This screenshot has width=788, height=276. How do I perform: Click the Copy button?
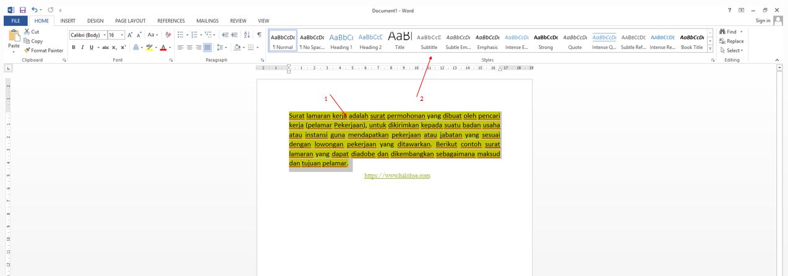(x=33, y=41)
